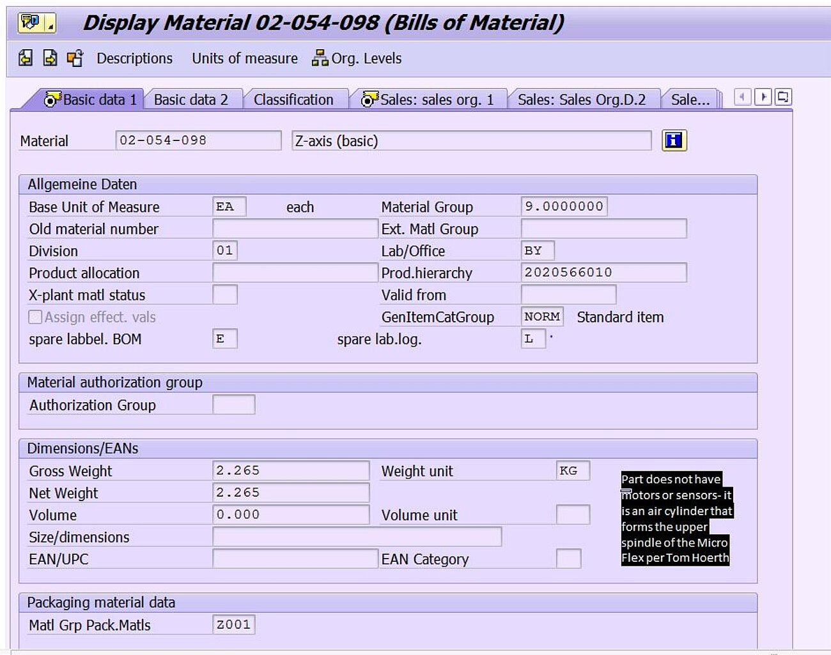
Task: Click the Material number field
Action: coord(198,140)
